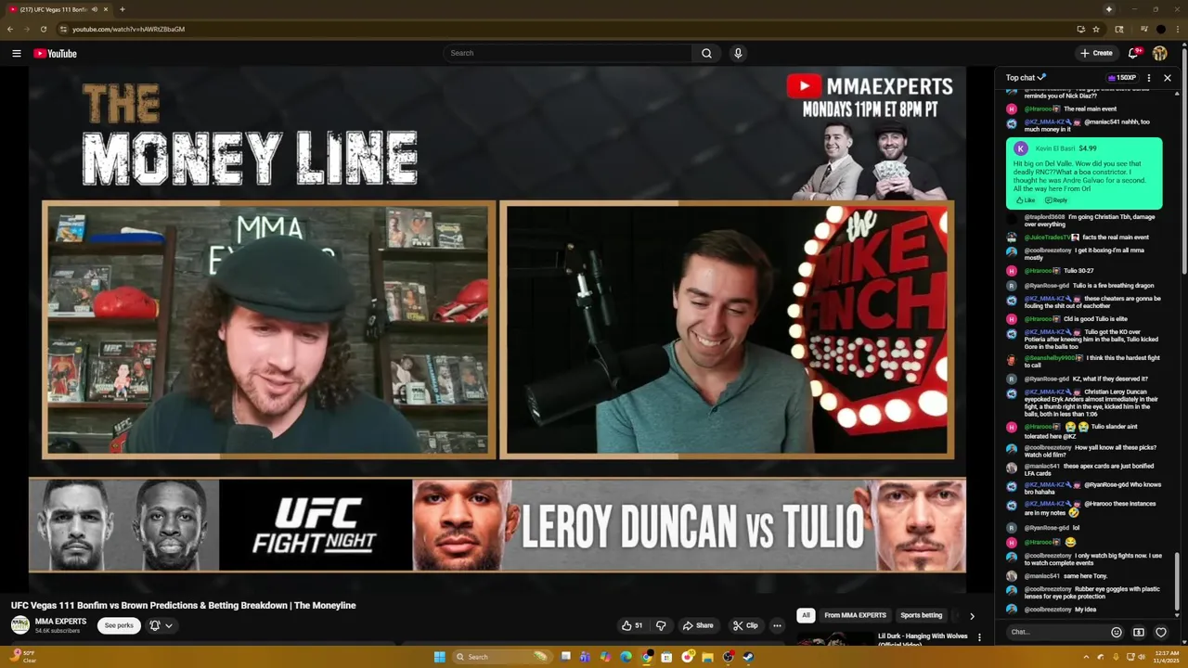
Task: Open Steam from the taskbar
Action: click(x=748, y=657)
